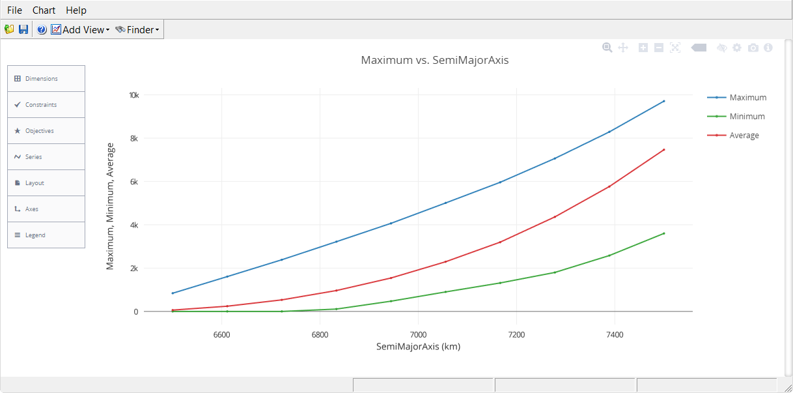
Task: Click the camera icon to download plot
Action: pyautogui.click(x=753, y=48)
